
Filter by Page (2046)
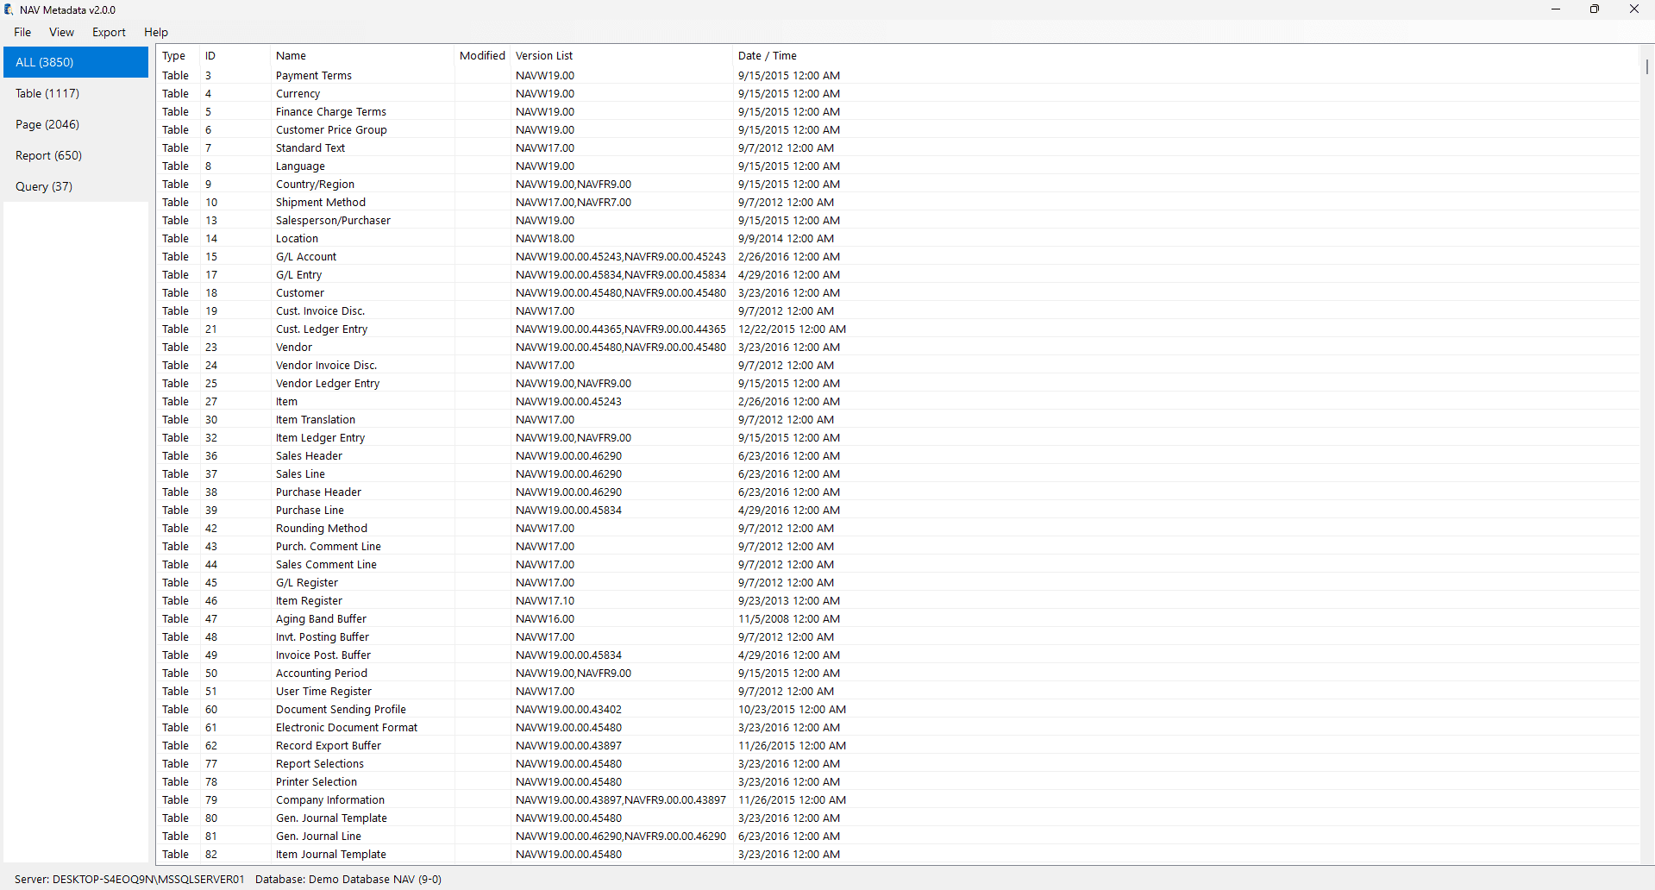click(76, 124)
